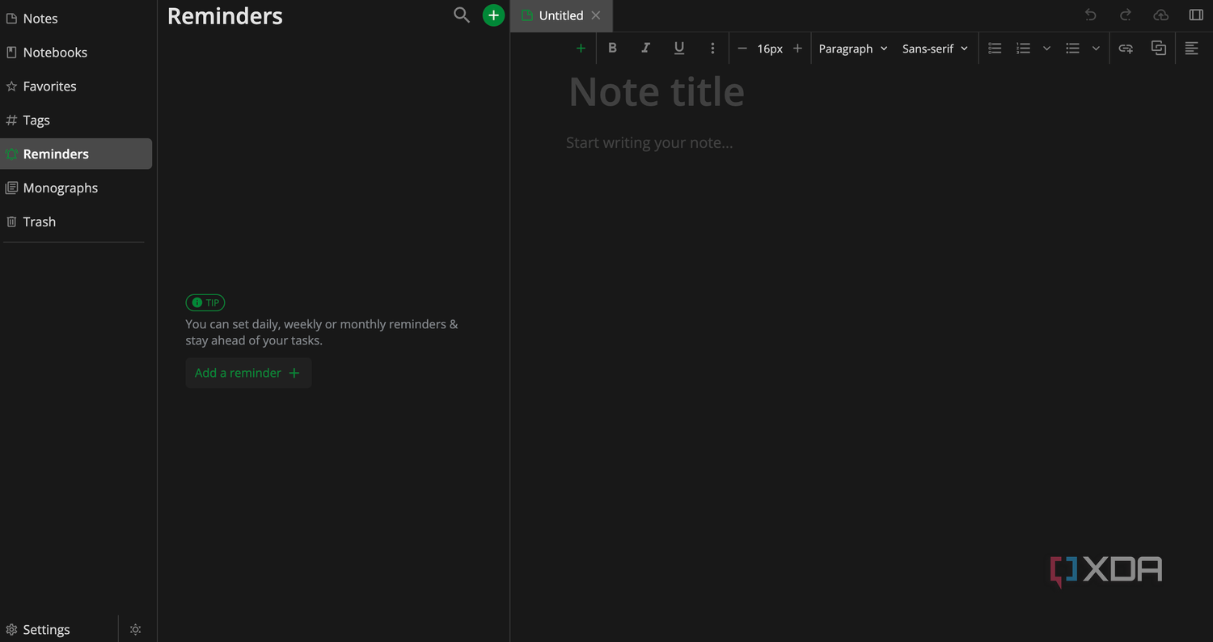Expand numbered list style chevron
This screenshot has width=1213, height=642.
pos(1046,49)
